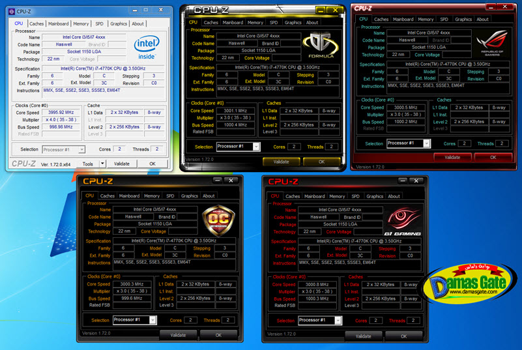
Task: Switch to Memory tab in yellow OC Formula window
Action: (255, 22)
